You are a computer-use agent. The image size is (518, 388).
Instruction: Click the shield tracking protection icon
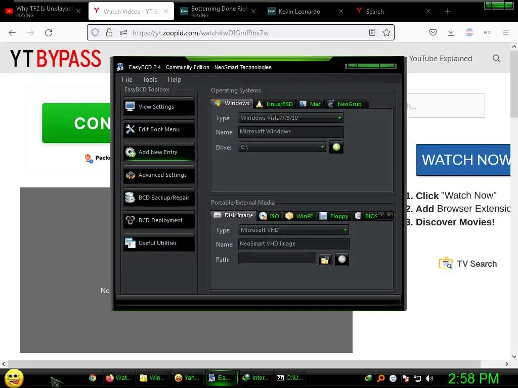95,32
